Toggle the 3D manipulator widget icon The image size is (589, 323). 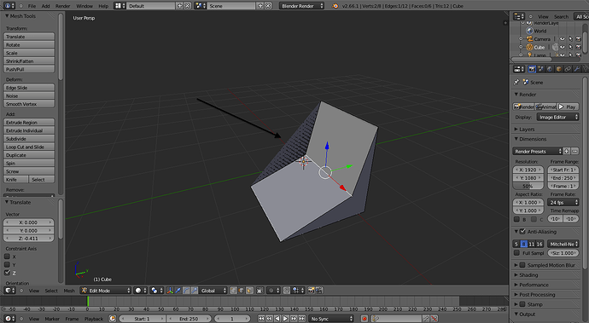coord(170,291)
